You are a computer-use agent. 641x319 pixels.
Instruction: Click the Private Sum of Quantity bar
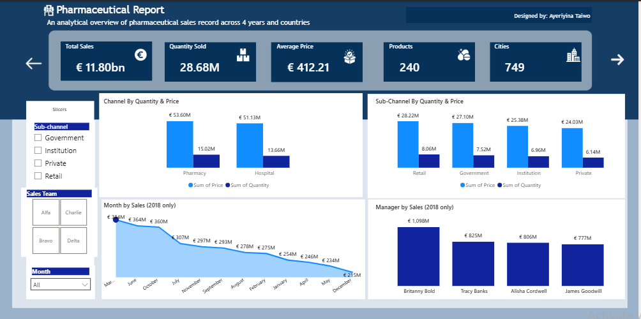[593, 163]
